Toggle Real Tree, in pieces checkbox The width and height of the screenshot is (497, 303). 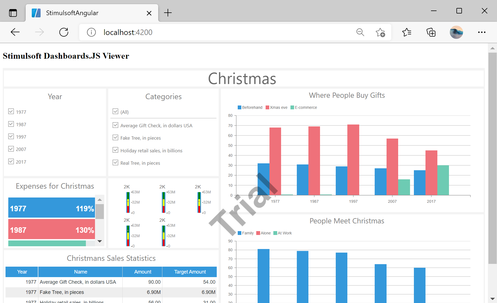click(x=115, y=163)
